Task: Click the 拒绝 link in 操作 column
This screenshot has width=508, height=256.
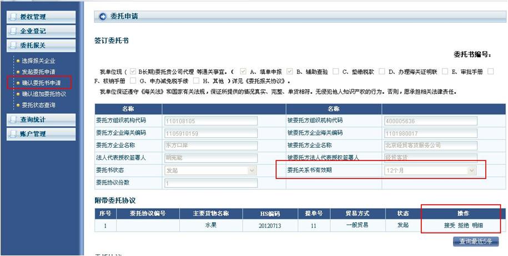Action: pyautogui.click(x=464, y=225)
